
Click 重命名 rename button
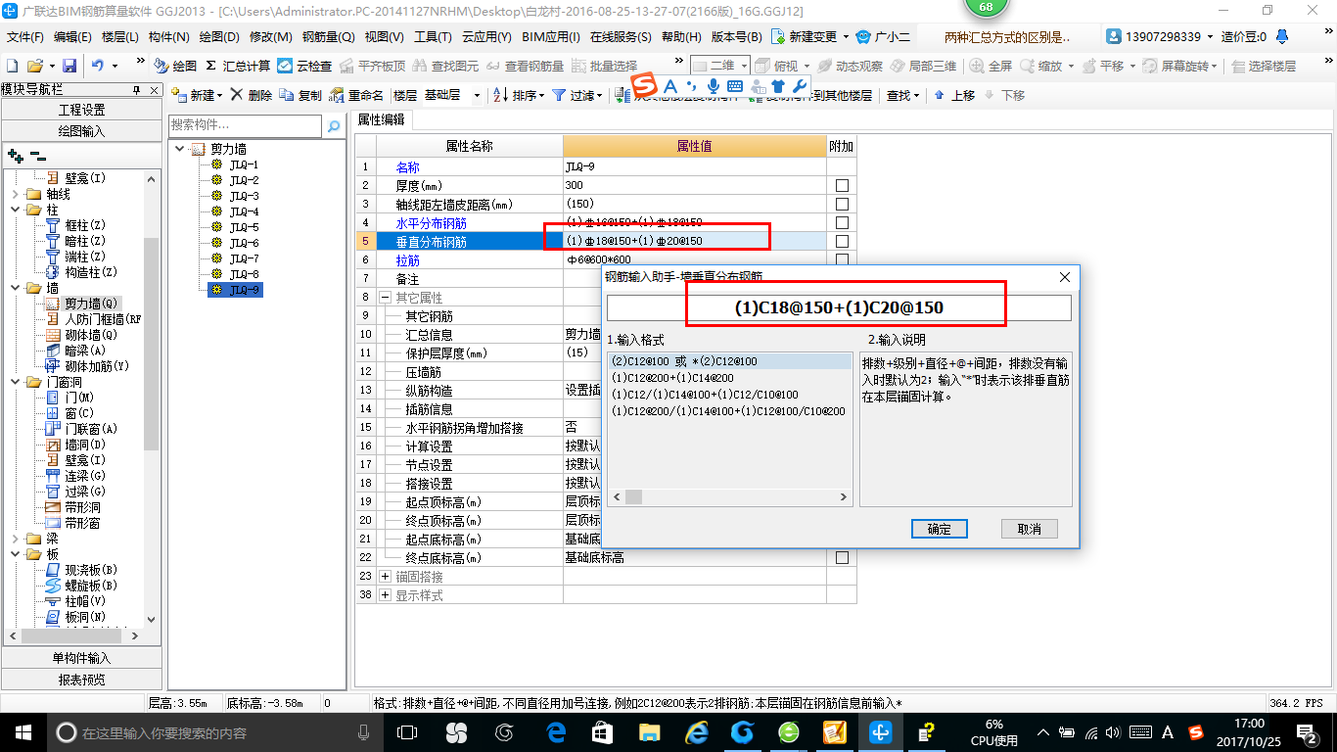point(357,96)
